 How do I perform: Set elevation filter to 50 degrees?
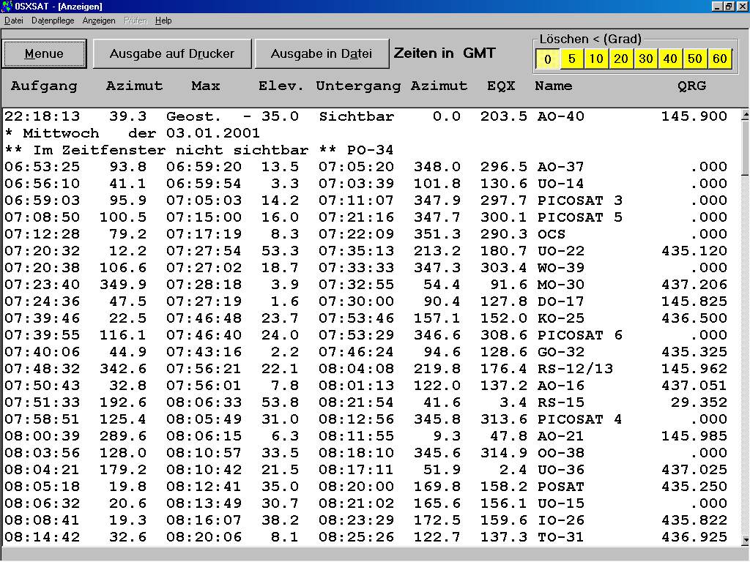coord(695,59)
